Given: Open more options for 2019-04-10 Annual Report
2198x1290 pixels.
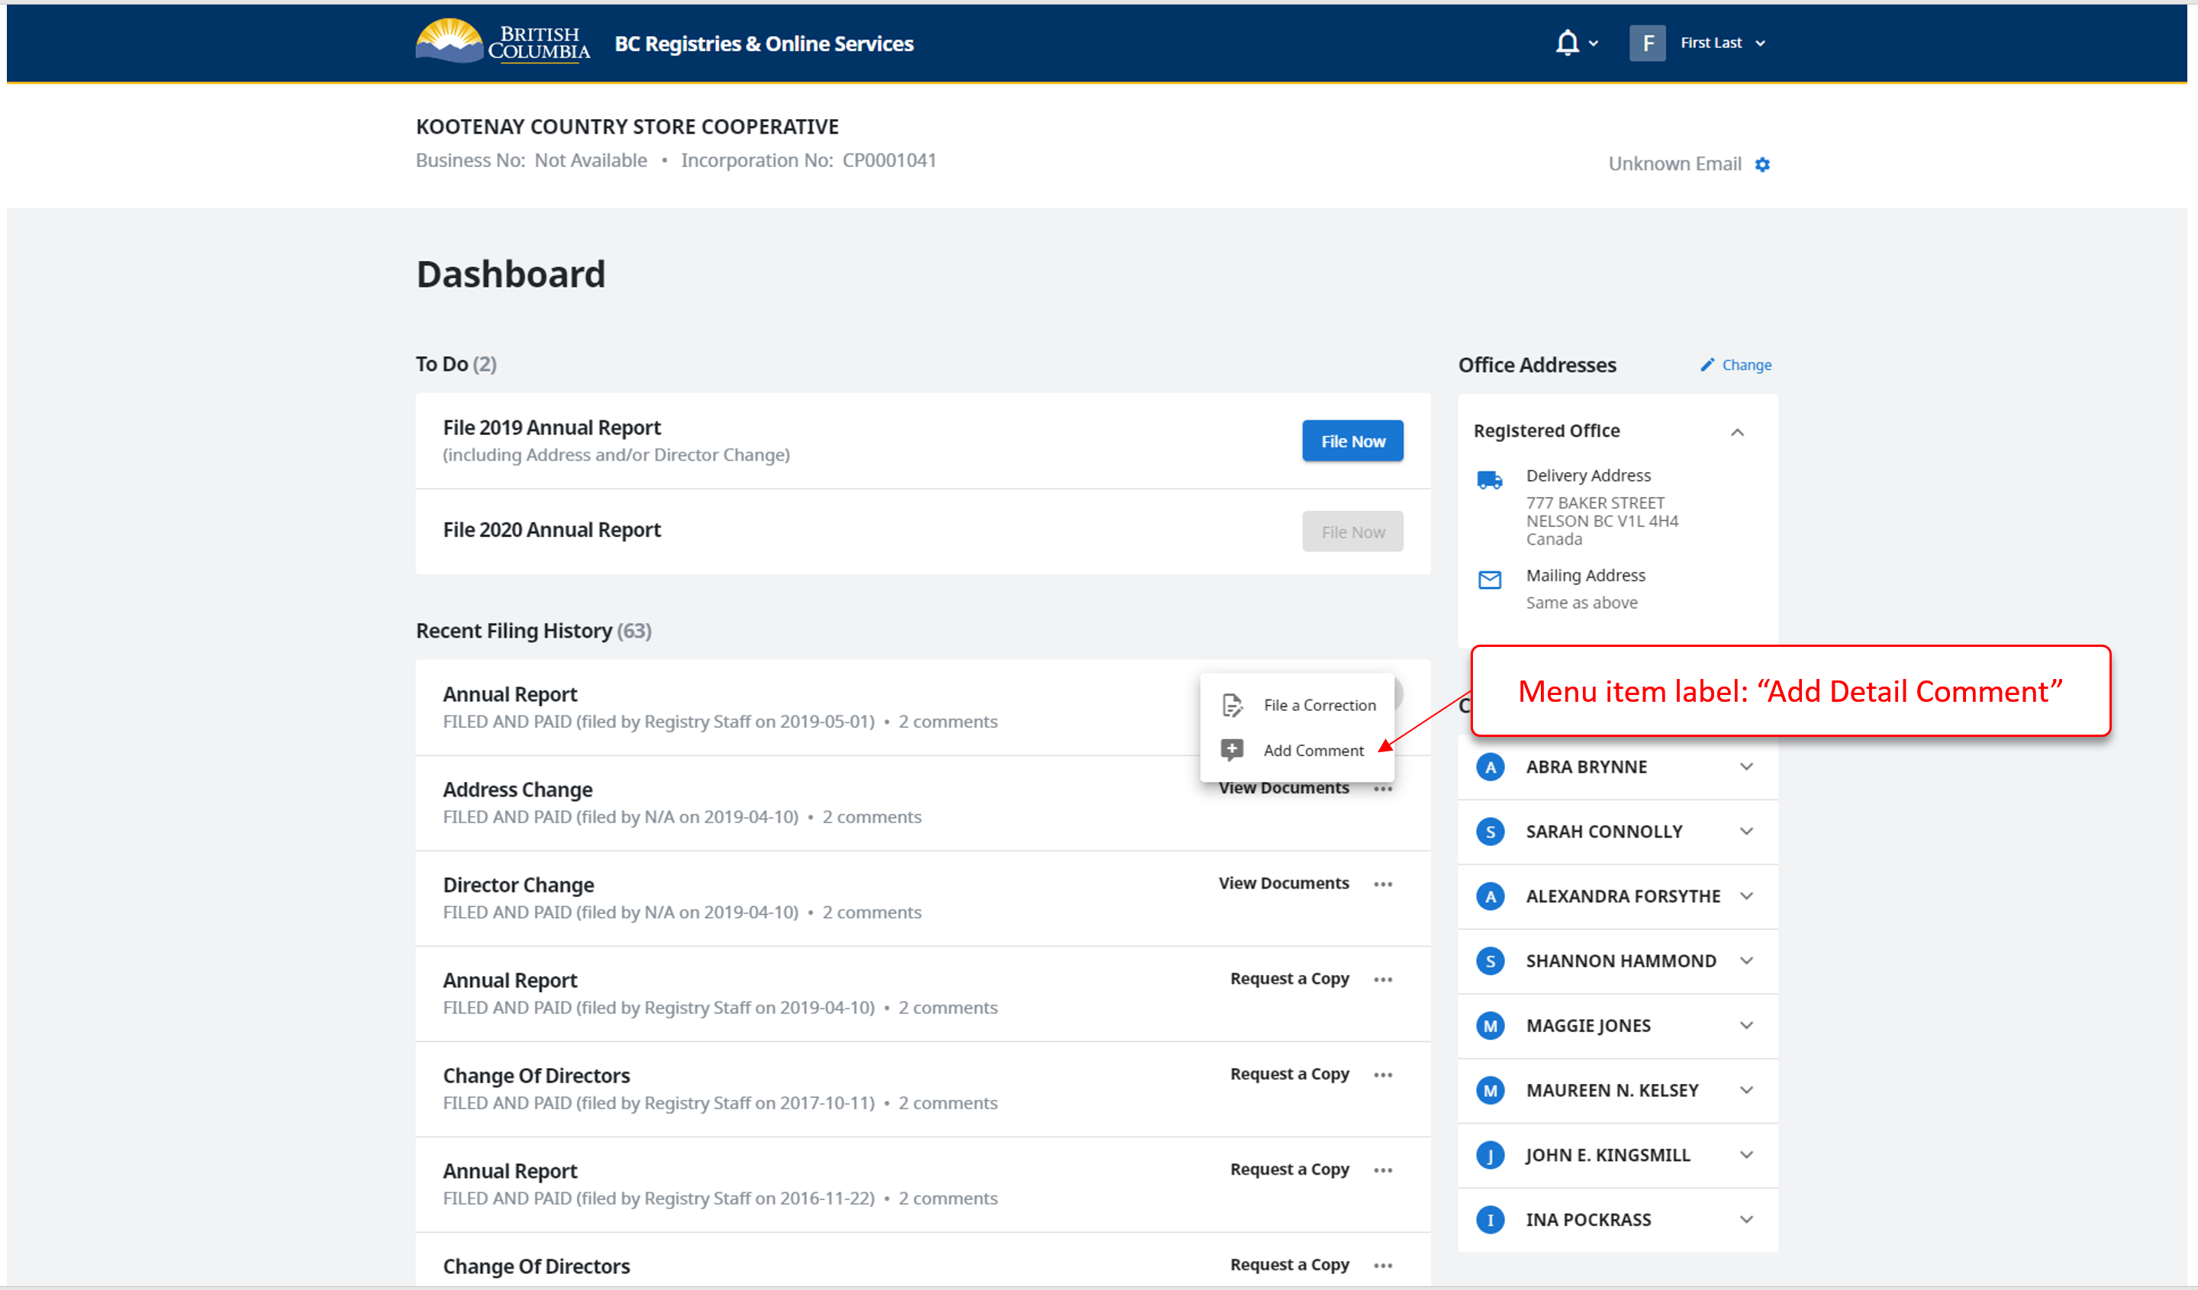Looking at the screenshot, I should tap(1382, 980).
